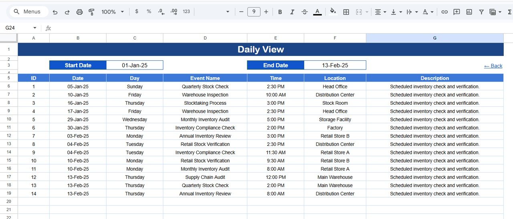Screen dimensions: 513x219
Task: Open the 123 number format menu
Action: 186,12
